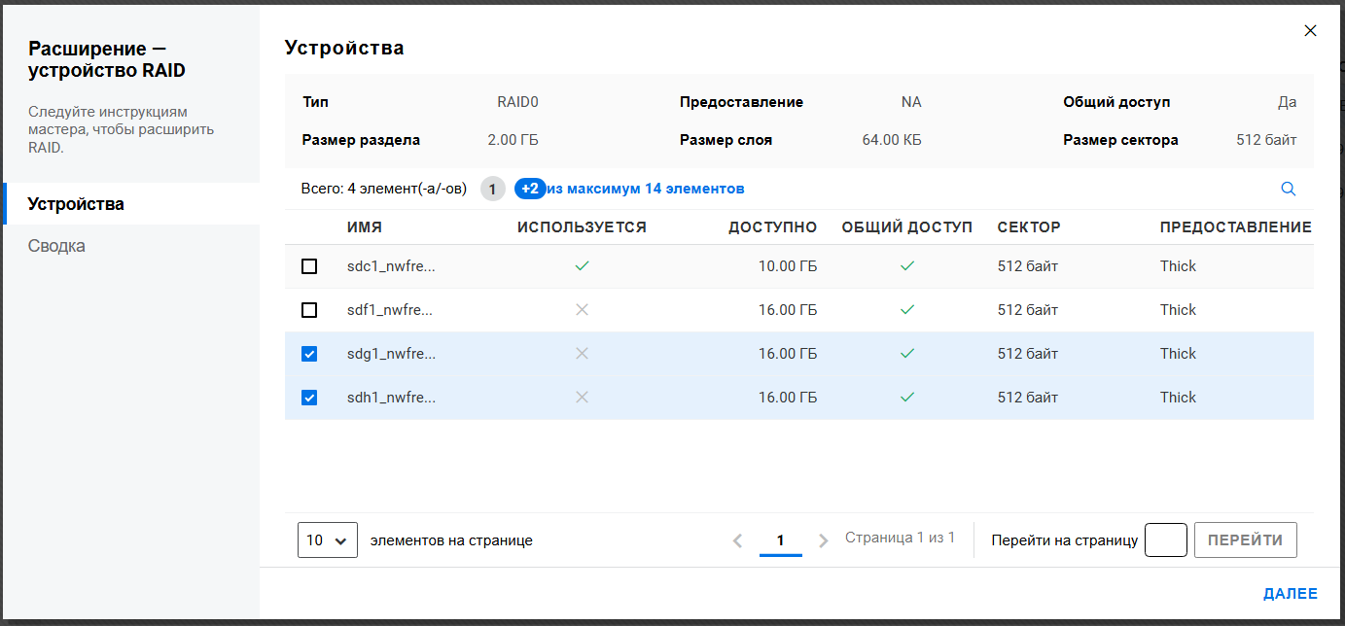The image size is (1345, 626).
Task: Click the green Used checkmark for sdc1
Action: [x=582, y=266]
